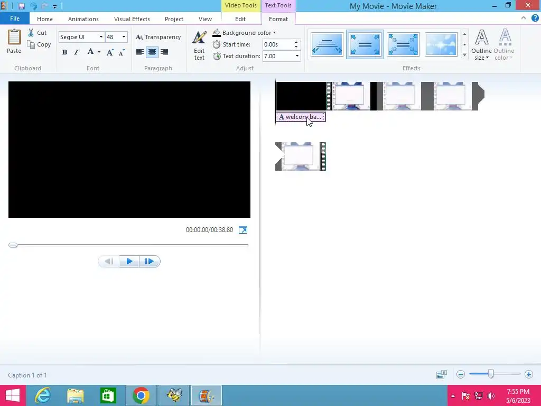The image size is (541, 406).
Task: Open the Visual Effects tab
Action: pyautogui.click(x=132, y=19)
